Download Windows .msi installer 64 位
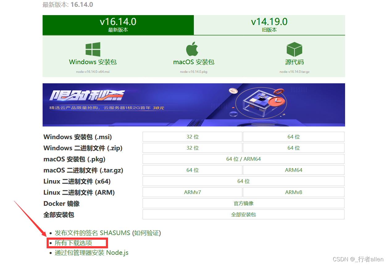388x265 pixels. pyautogui.click(x=294, y=137)
